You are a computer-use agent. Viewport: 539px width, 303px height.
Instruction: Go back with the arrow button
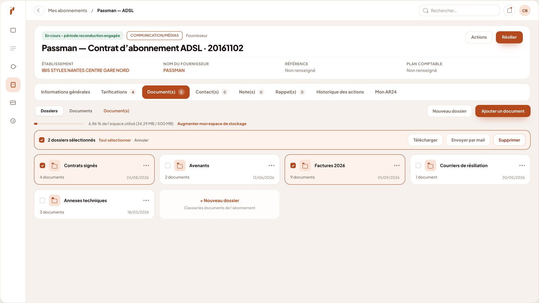(x=39, y=10)
